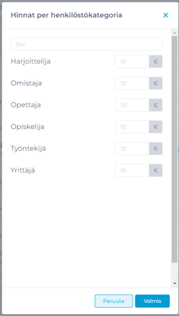
Task: Focus the Opiskelija price input
Action: (132, 127)
